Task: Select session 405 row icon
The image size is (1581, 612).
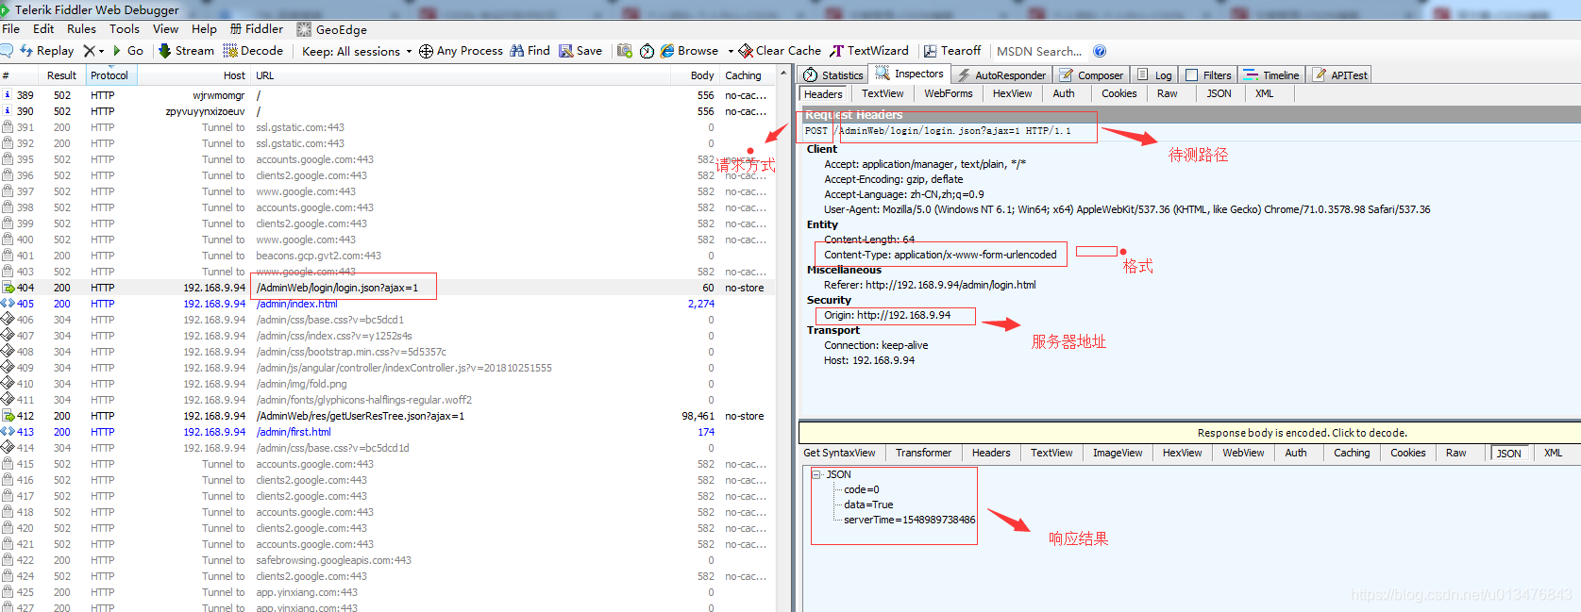Action: pos(8,304)
